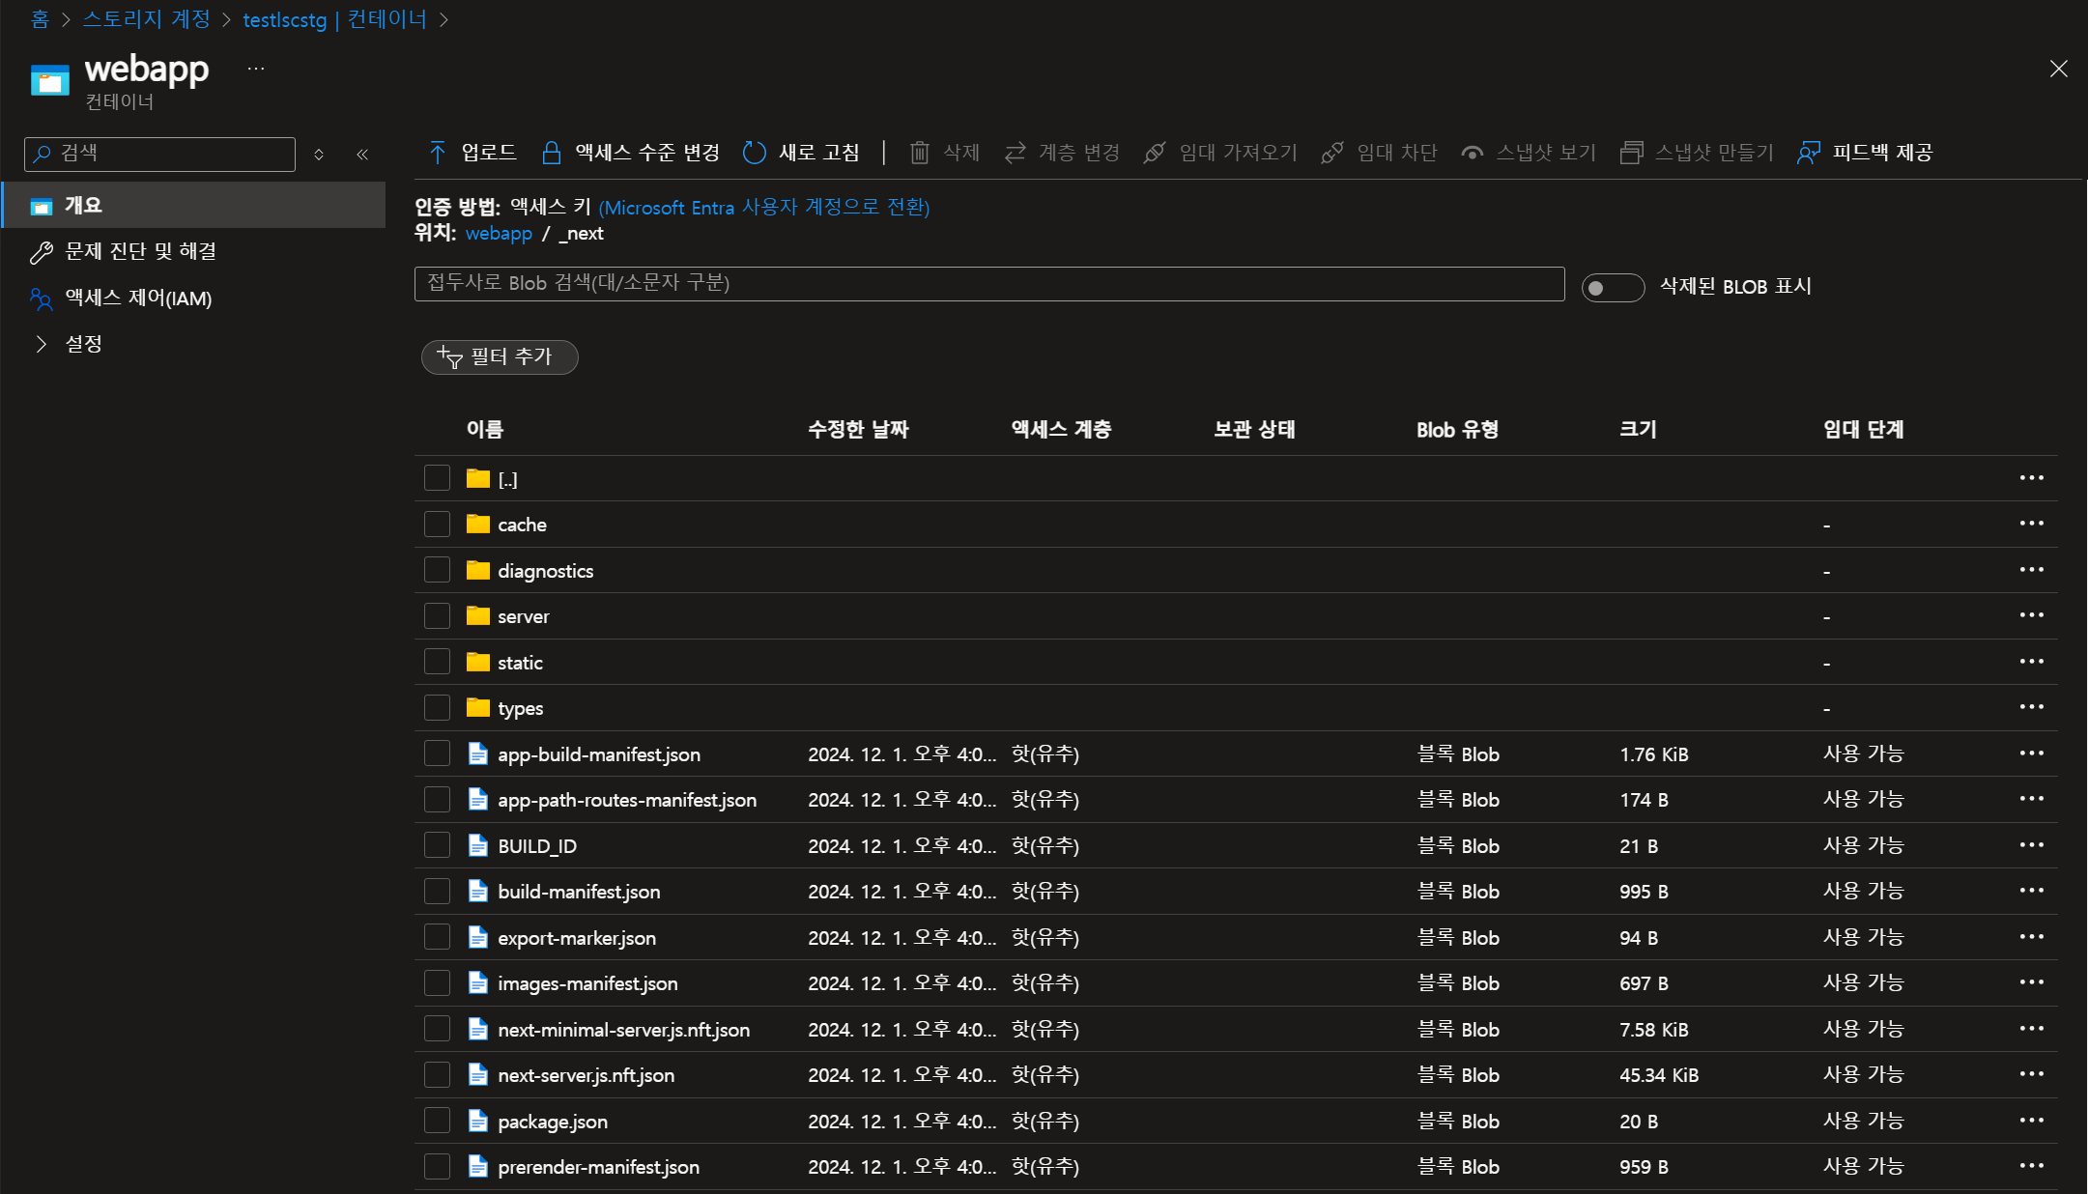2088x1194 pixels.
Task: Click the sidebar up/down sort arrows
Action: click(x=319, y=155)
